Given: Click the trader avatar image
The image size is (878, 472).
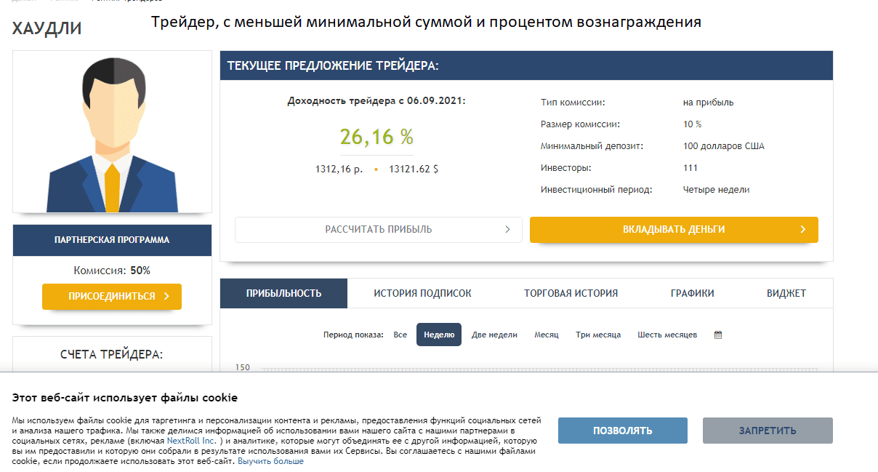Looking at the screenshot, I should 113,132.
